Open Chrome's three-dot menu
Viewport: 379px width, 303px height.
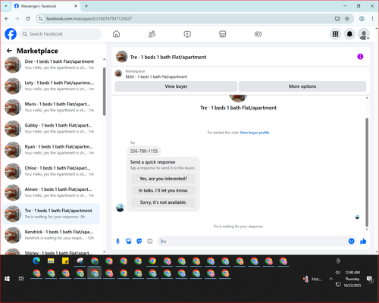pyautogui.click(x=372, y=18)
